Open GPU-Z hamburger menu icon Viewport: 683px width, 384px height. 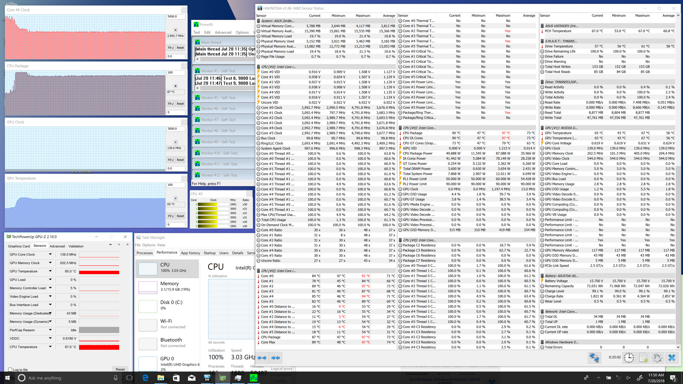pyautogui.click(x=127, y=245)
